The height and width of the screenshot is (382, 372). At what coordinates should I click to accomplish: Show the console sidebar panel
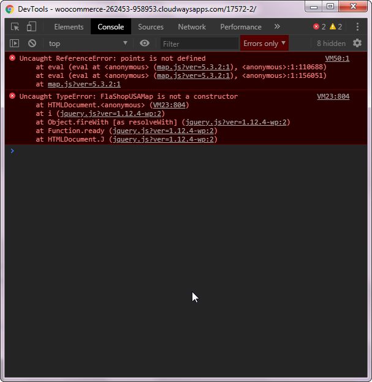click(14, 44)
